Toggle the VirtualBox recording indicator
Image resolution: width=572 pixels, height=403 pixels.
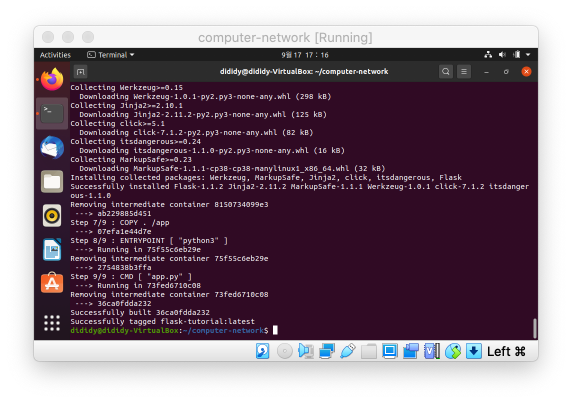(410, 350)
